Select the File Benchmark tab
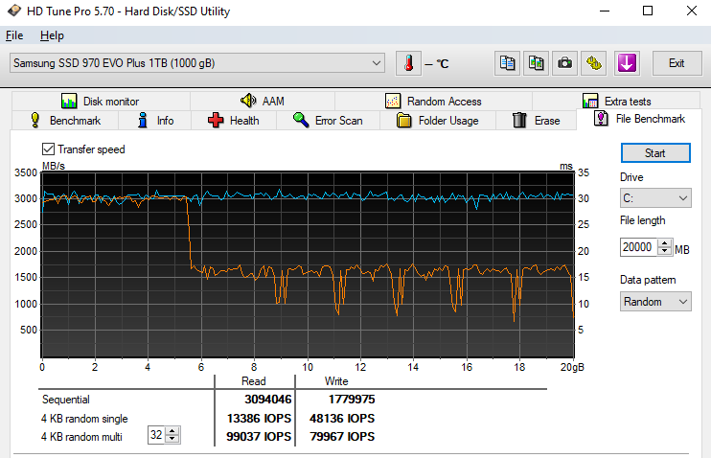711x458 pixels. pos(639,119)
